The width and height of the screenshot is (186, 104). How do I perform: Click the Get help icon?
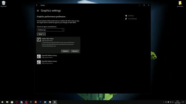pos(126,16)
